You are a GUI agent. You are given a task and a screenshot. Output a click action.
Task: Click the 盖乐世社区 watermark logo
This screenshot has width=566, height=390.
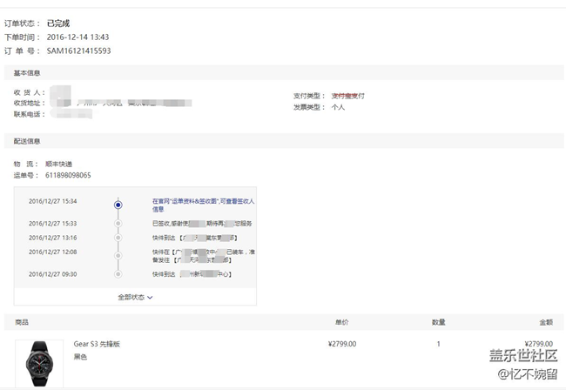click(x=522, y=356)
